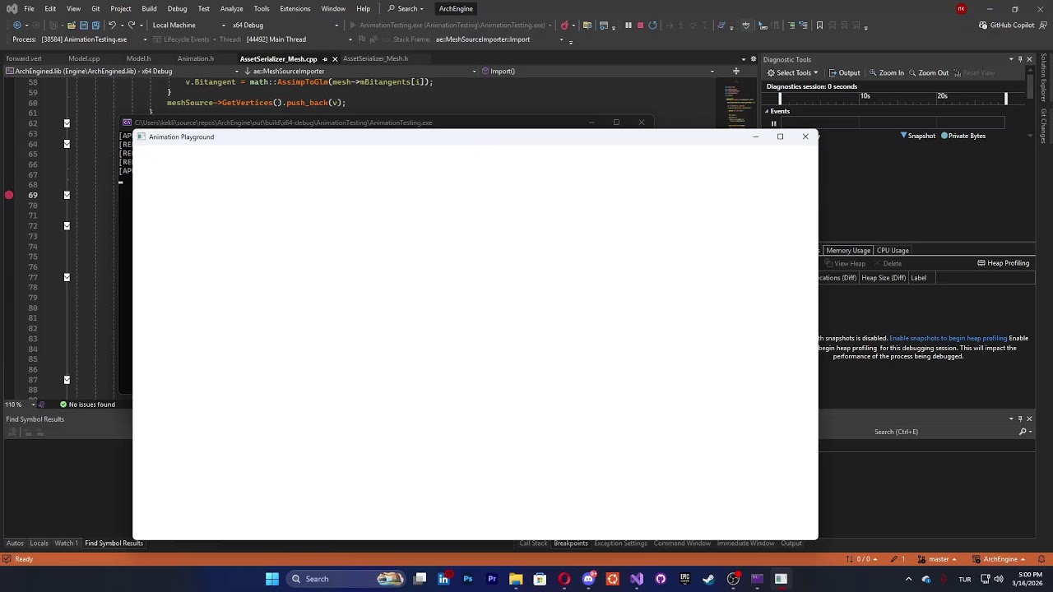The height and width of the screenshot is (592, 1053).
Task: Toggle the breakpoint on line 69
Action: click(x=9, y=195)
